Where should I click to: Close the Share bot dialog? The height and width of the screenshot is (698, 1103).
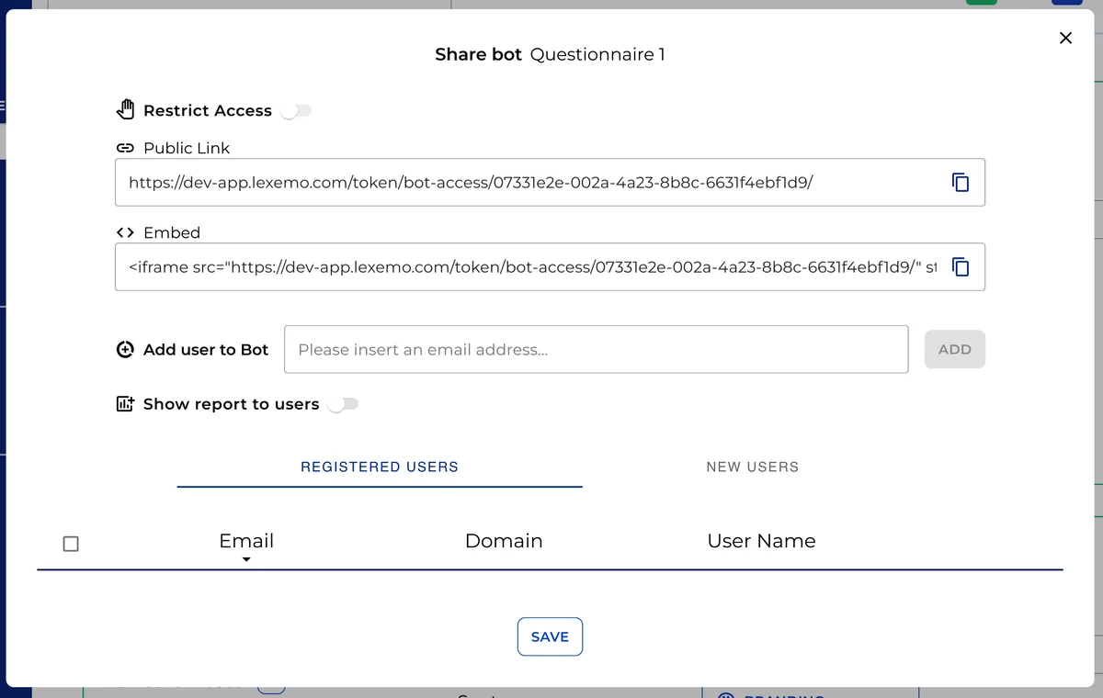(1065, 38)
